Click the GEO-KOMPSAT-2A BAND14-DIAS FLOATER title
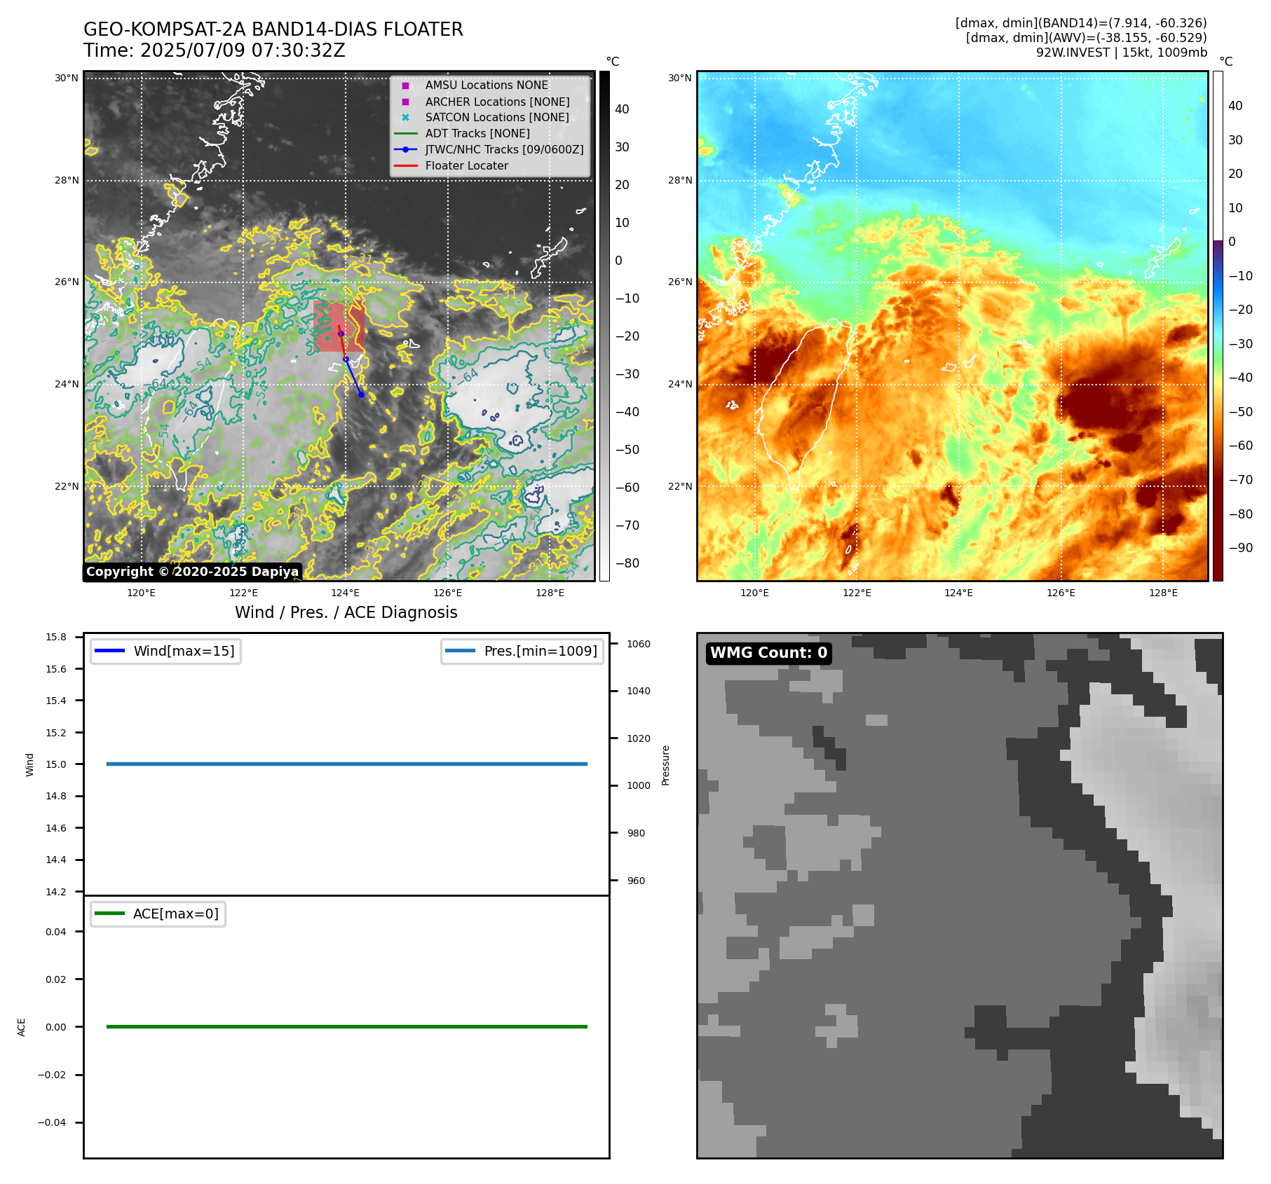This screenshot has width=1271, height=1184. click(273, 29)
